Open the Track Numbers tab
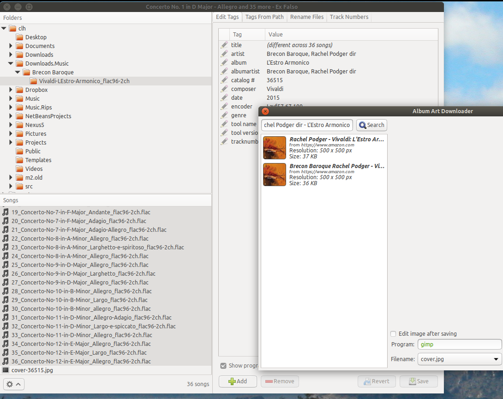The height and width of the screenshot is (399, 503). (349, 17)
